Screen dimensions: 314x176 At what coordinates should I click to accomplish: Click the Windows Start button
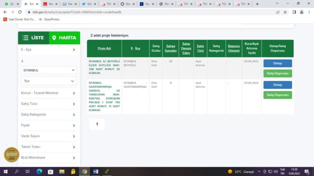click(6, 172)
